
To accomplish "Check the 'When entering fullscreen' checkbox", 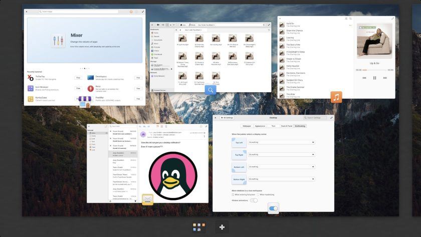I will pos(233,194).
